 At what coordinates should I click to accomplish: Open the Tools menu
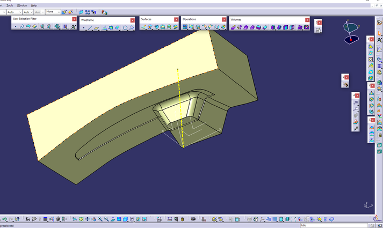tap(10, 5)
